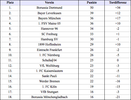The height and width of the screenshot is (100, 131).
Task: Click the Eintracht Frankfurt entry
Action: coord(49,50)
